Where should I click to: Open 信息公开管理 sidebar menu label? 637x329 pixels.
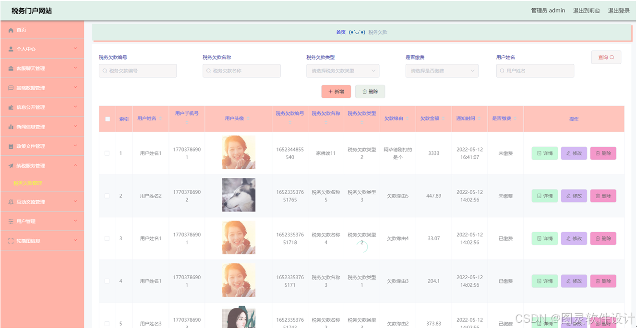coord(31,107)
